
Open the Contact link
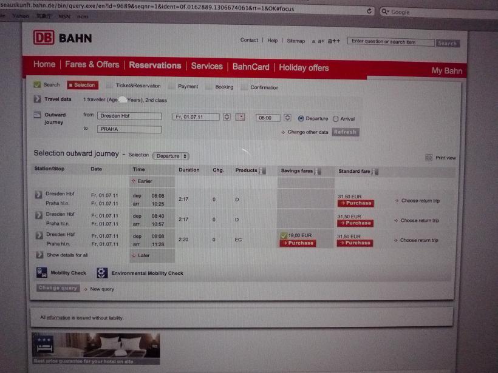point(249,40)
